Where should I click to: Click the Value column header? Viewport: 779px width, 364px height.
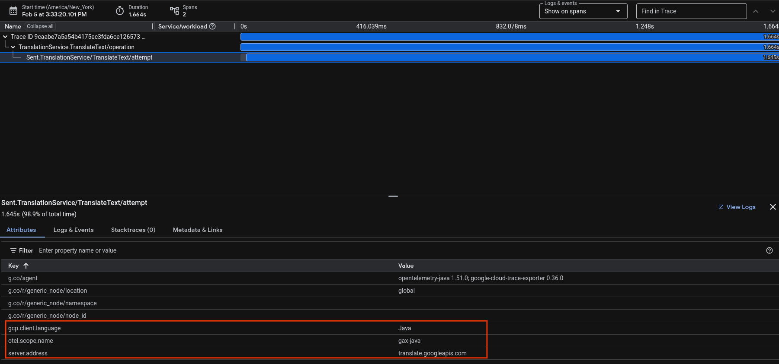coord(406,266)
